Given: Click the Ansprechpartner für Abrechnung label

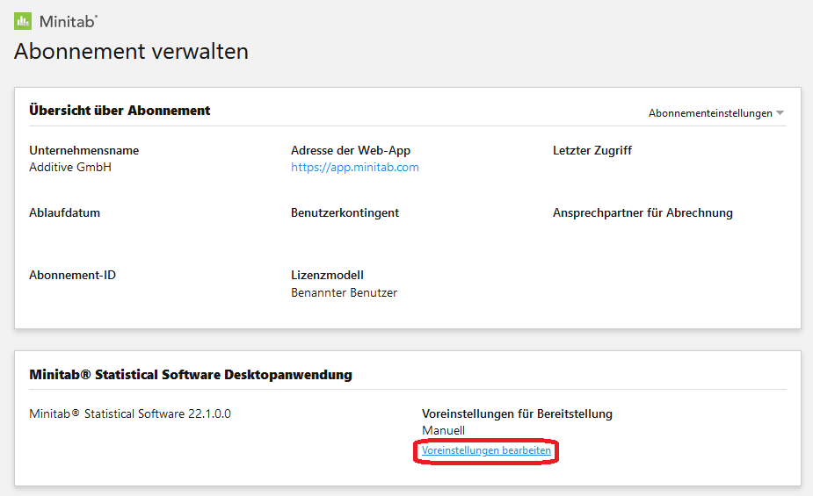Looking at the screenshot, I should pyautogui.click(x=642, y=212).
